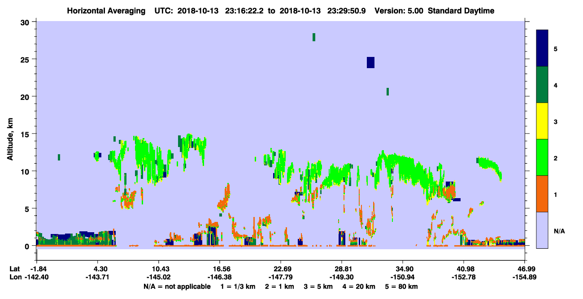This screenshot has height=299, width=583.
Task: Click the longitude value -142.40
Action: click(x=36, y=277)
